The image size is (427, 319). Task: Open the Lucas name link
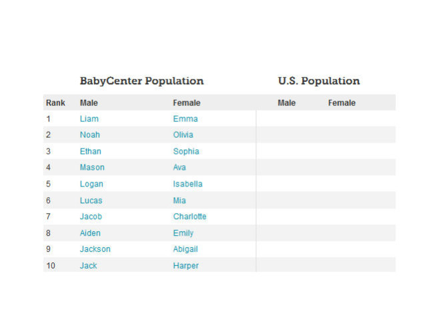click(91, 200)
